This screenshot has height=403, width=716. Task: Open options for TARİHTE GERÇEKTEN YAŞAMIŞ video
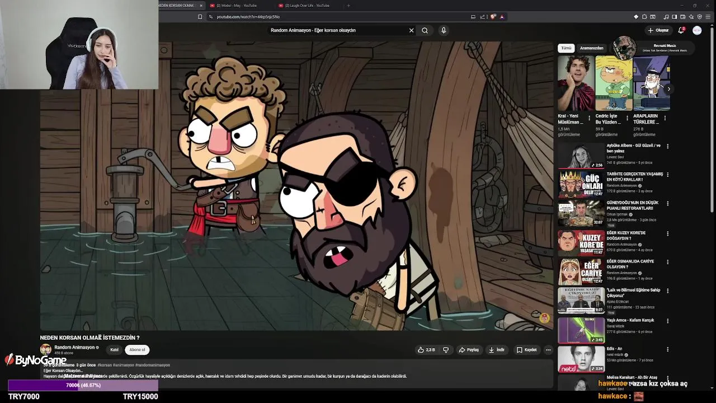667,175
